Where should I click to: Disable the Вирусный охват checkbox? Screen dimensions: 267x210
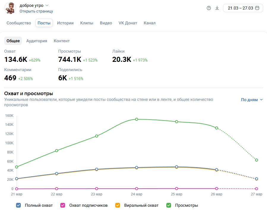118,205
